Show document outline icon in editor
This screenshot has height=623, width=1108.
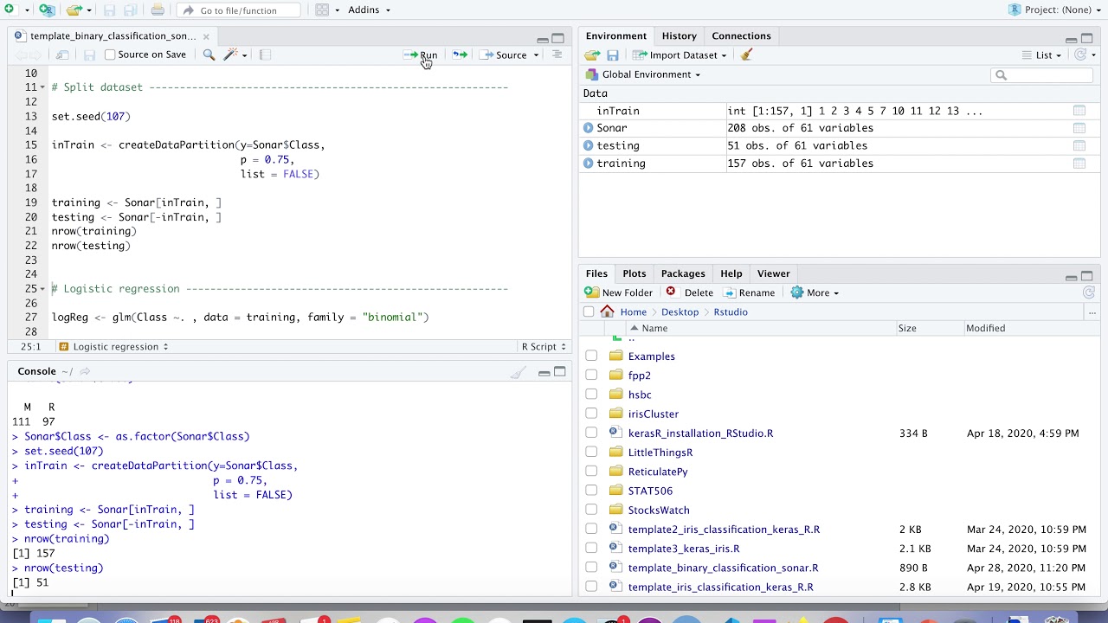point(557,55)
